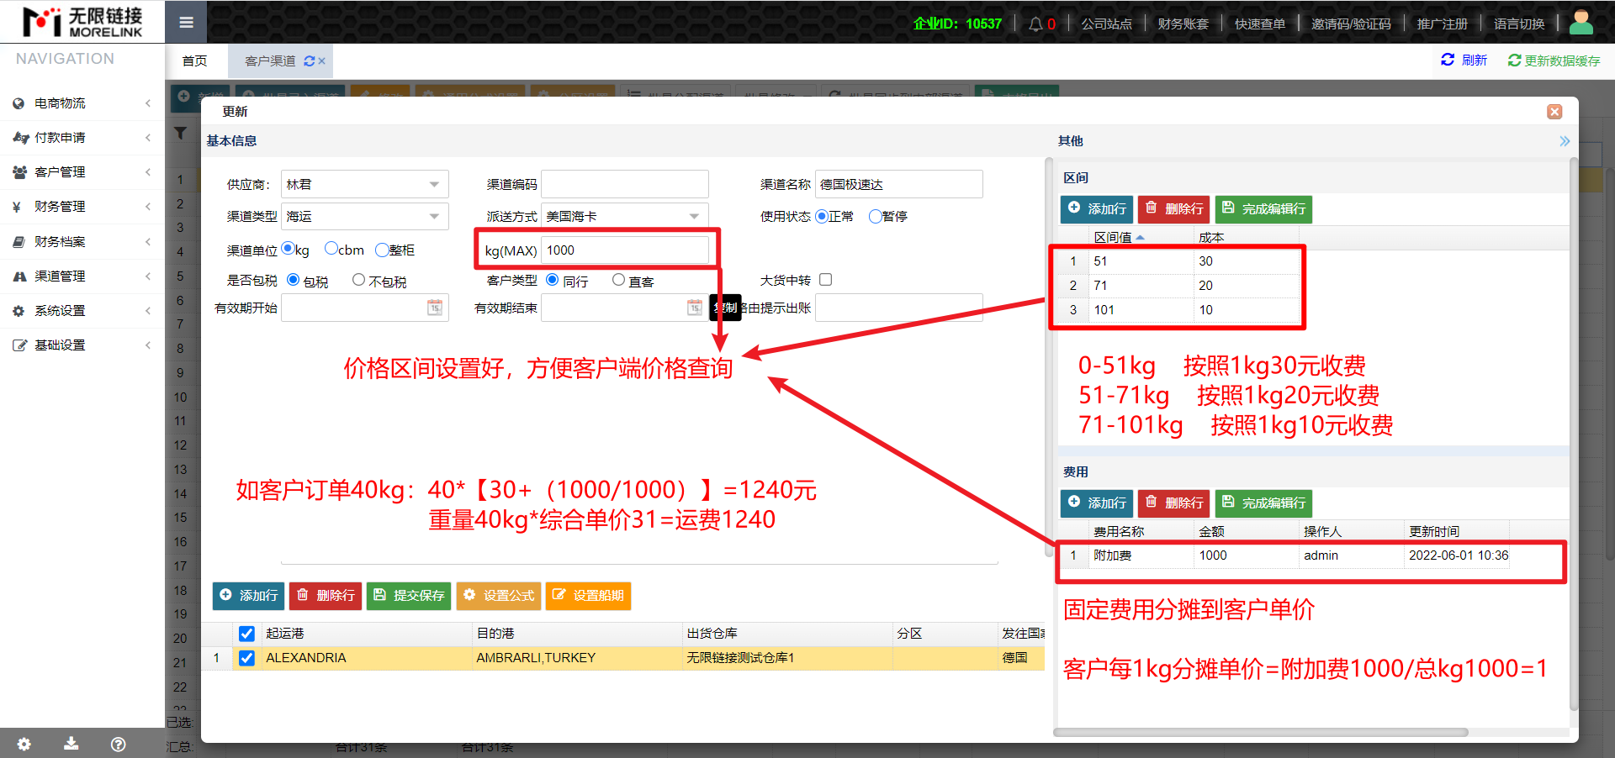Click 添加行 in the 费用 section
1615x758 pixels.
(1097, 503)
